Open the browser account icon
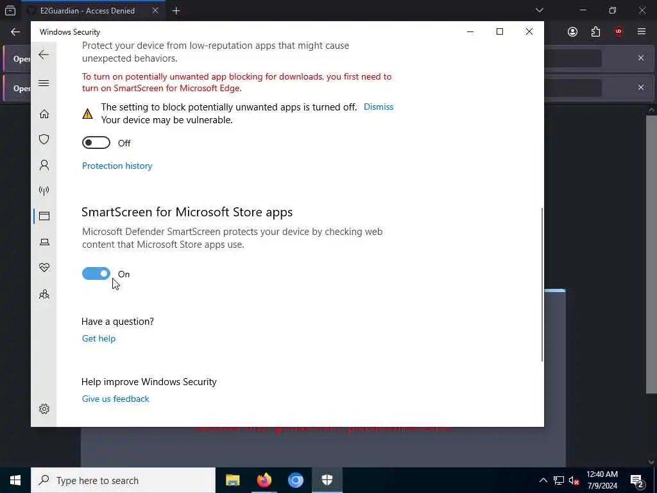Viewport: 657px width, 493px height. click(572, 32)
